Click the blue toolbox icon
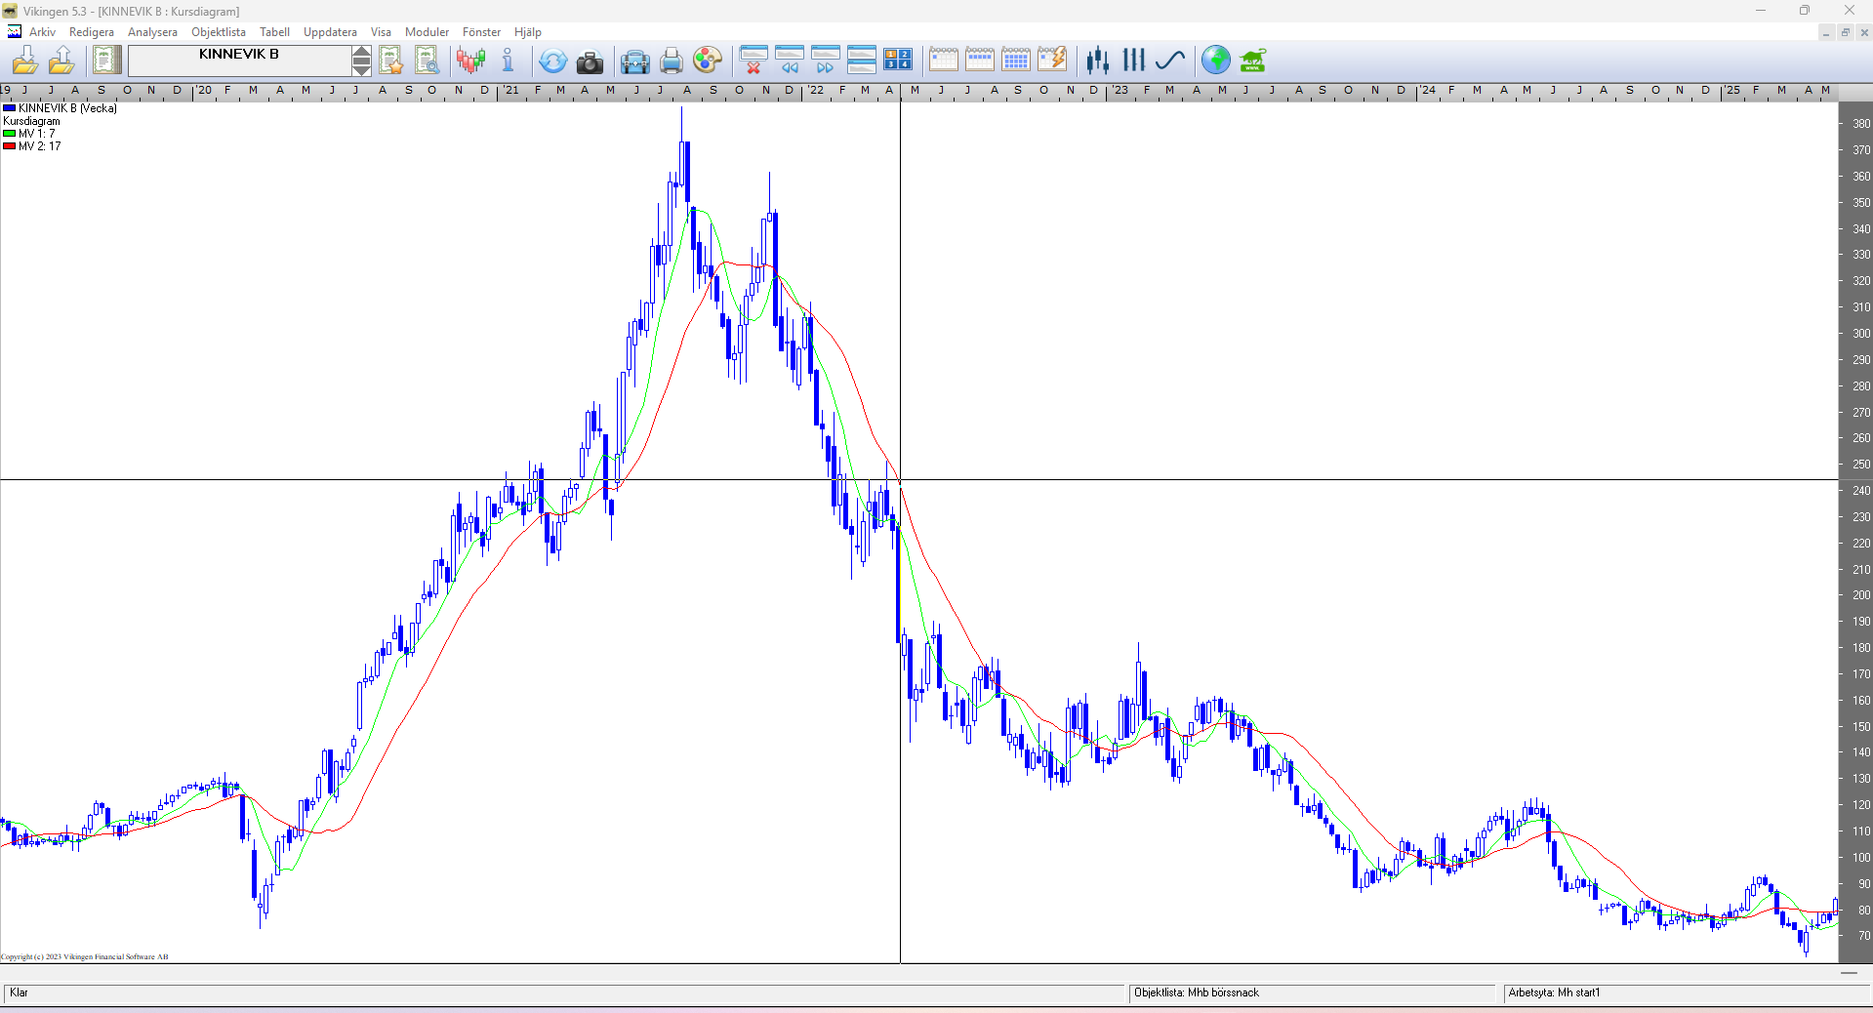Screen dimensions: 1873x1013 (x=634, y=61)
